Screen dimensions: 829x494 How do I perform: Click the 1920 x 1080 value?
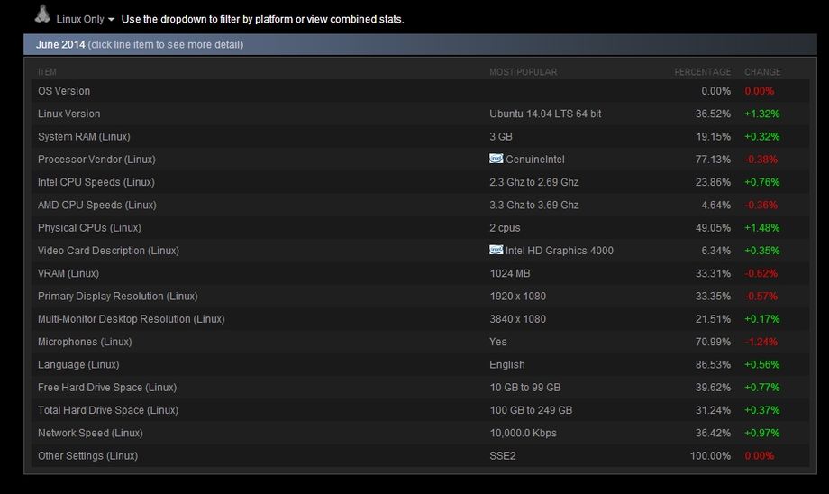point(517,297)
